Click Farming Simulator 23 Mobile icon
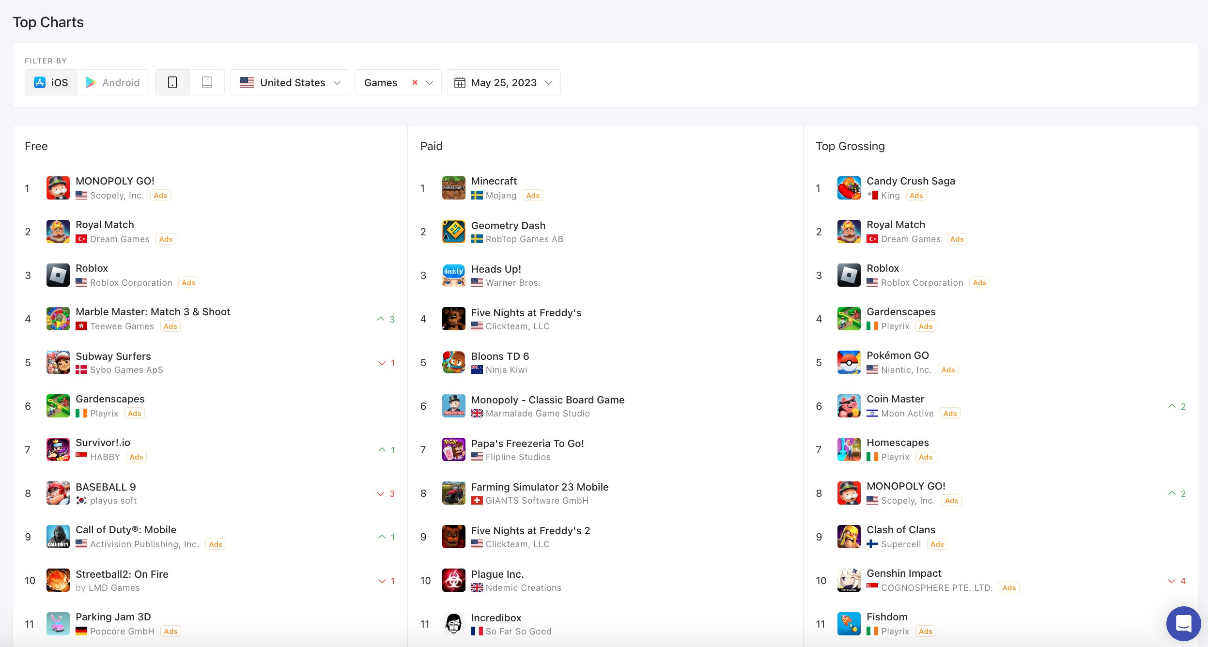Screen dimensions: 1208x647 pos(454,493)
